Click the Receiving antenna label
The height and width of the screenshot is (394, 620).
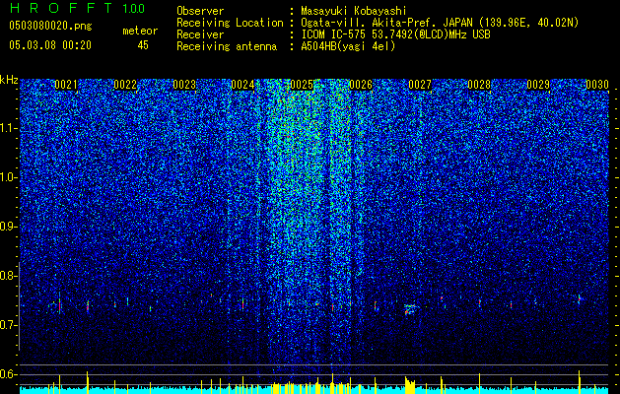tap(227, 46)
